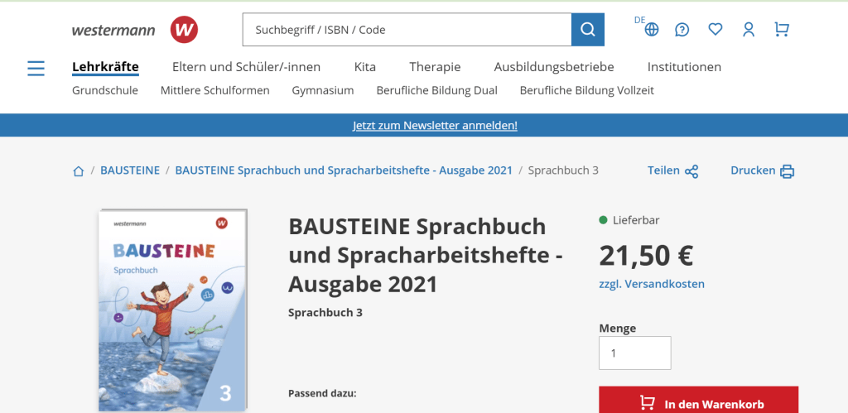
Task: Click the Passend dazu label
Action: tap(322, 393)
